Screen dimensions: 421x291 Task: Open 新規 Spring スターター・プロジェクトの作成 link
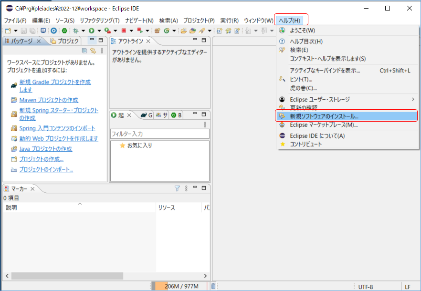tap(59, 114)
